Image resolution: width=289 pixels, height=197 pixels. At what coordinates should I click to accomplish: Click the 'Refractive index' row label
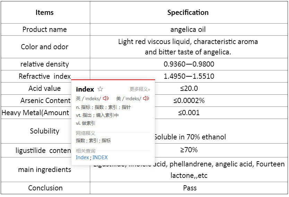tap(45, 76)
